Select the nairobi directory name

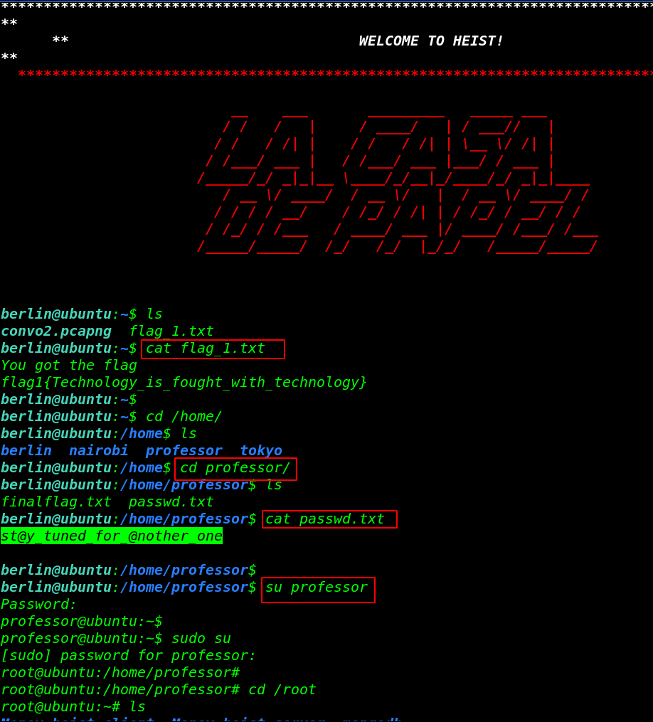[99, 451]
